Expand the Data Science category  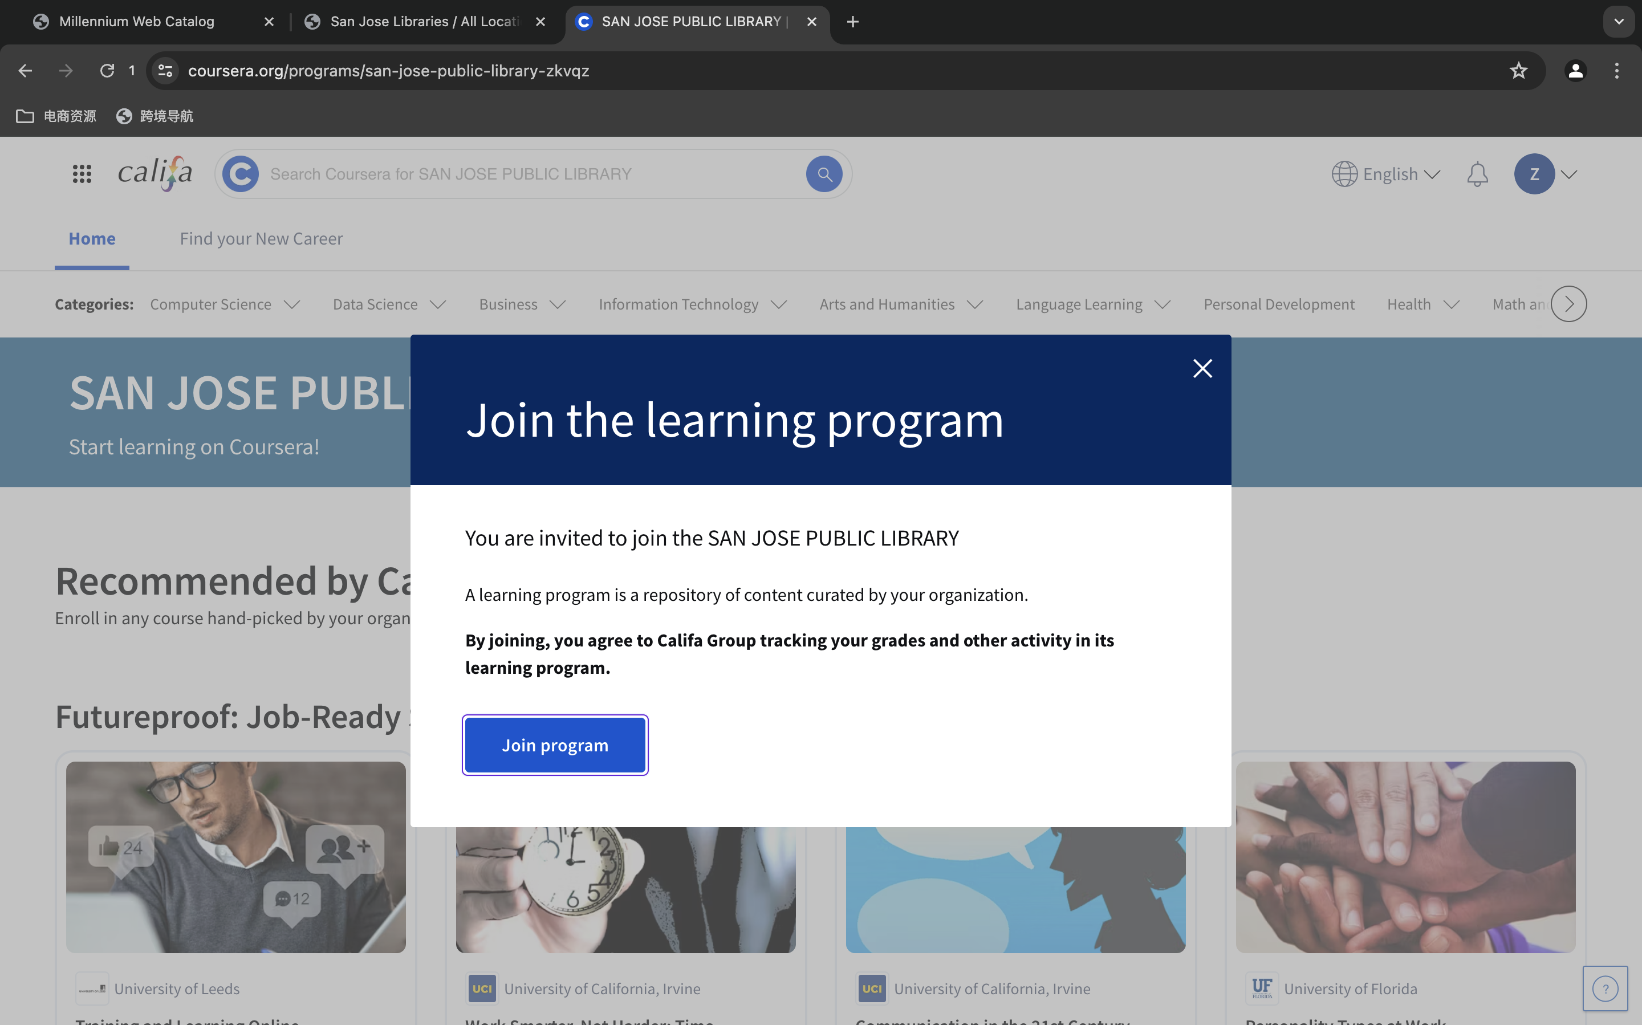click(389, 304)
